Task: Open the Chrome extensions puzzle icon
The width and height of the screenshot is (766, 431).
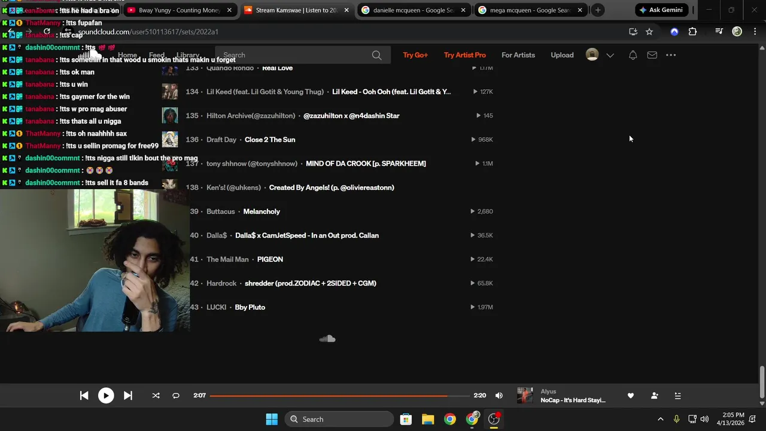Action: tap(692, 32)
